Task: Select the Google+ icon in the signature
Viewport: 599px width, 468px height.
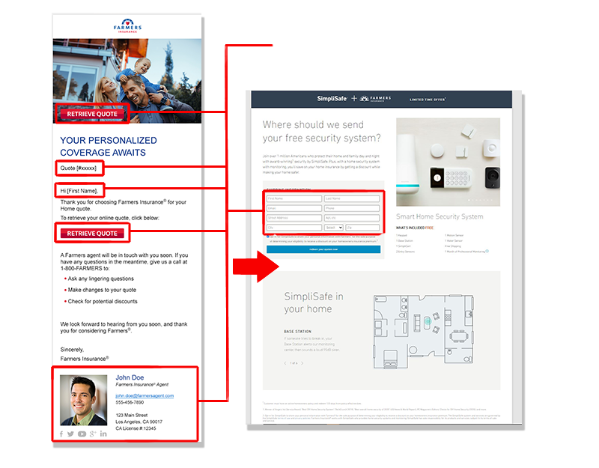Action: [x=93, y=434]
